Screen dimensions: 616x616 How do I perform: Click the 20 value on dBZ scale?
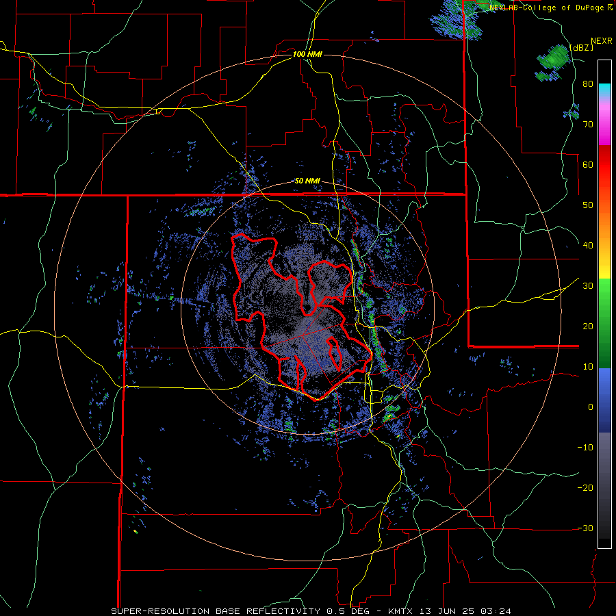pyautogui.click(x=588, y=326)
